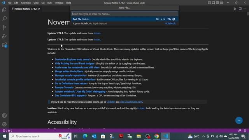Open notifications bell in status bar
249x140 pixels.
pyautogui.click(x=245, y=131)
